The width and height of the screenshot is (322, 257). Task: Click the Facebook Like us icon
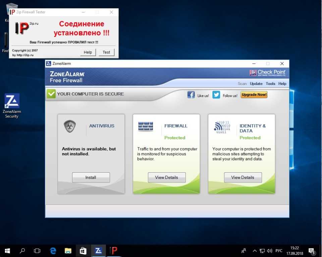point(191,95)
